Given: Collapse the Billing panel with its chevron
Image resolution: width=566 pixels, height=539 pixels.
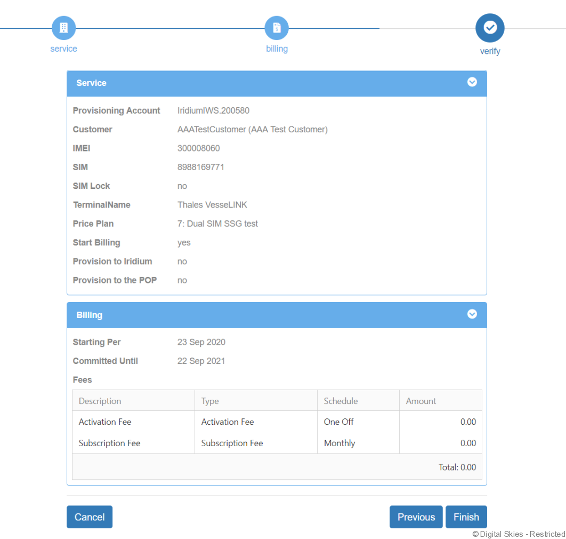Looking at the screenshot, I should (x=472, y=314).
